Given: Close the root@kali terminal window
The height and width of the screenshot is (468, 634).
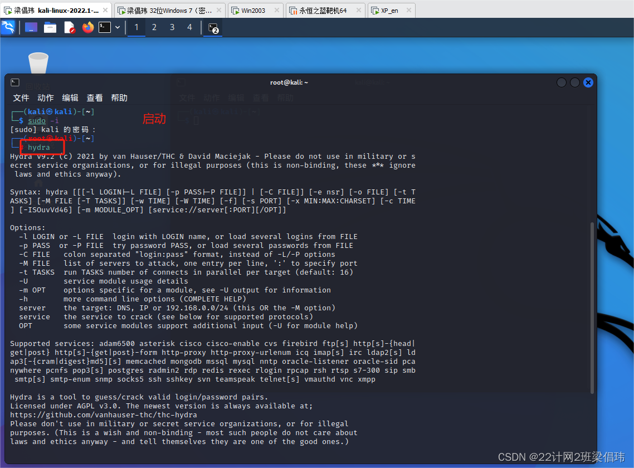Looking at the screenshot, I should click(588, 82).
